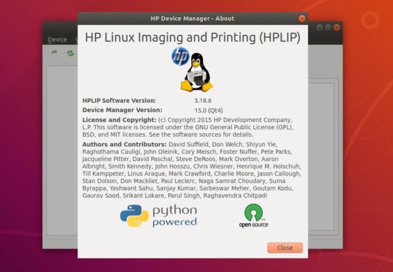Click the 'HP Device Manager - About' title bar
The width and height of the screenshot is (393, 272).
coord(193,18)
